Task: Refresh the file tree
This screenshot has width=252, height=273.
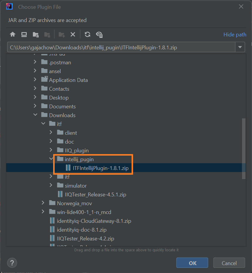Action: click(88, 34)
